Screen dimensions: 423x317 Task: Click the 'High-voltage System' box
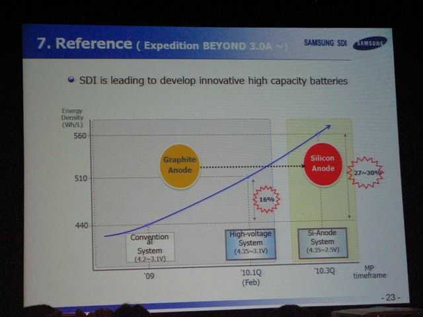[x=250, y=244]
